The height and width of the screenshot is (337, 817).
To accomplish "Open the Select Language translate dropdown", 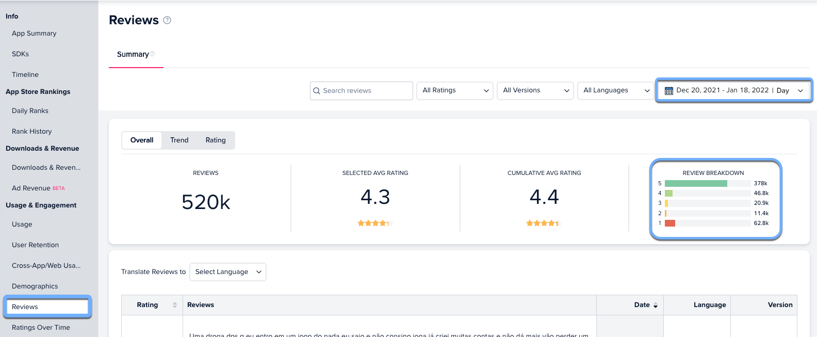I will coord(228,272).
